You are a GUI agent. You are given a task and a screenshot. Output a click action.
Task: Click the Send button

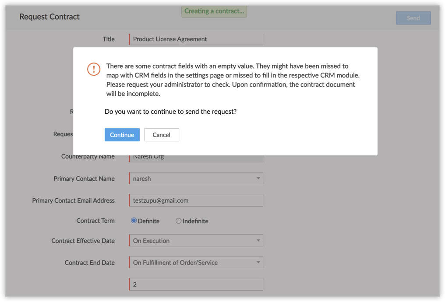(413, 18)
